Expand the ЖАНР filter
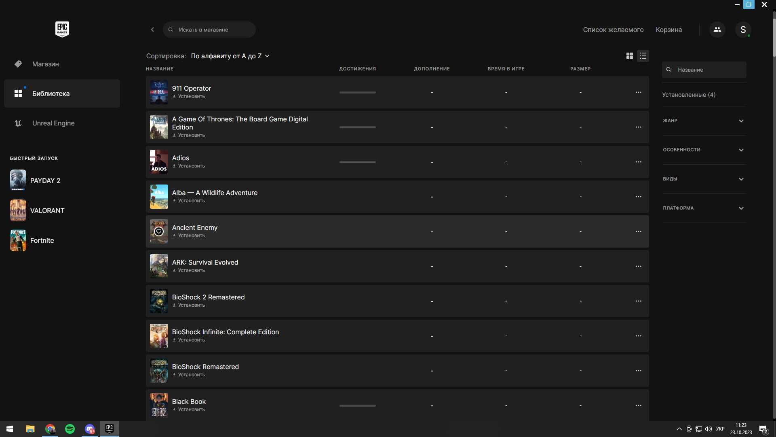The width and height of the screenshot is (776, 437). click(x=704, y=121)
